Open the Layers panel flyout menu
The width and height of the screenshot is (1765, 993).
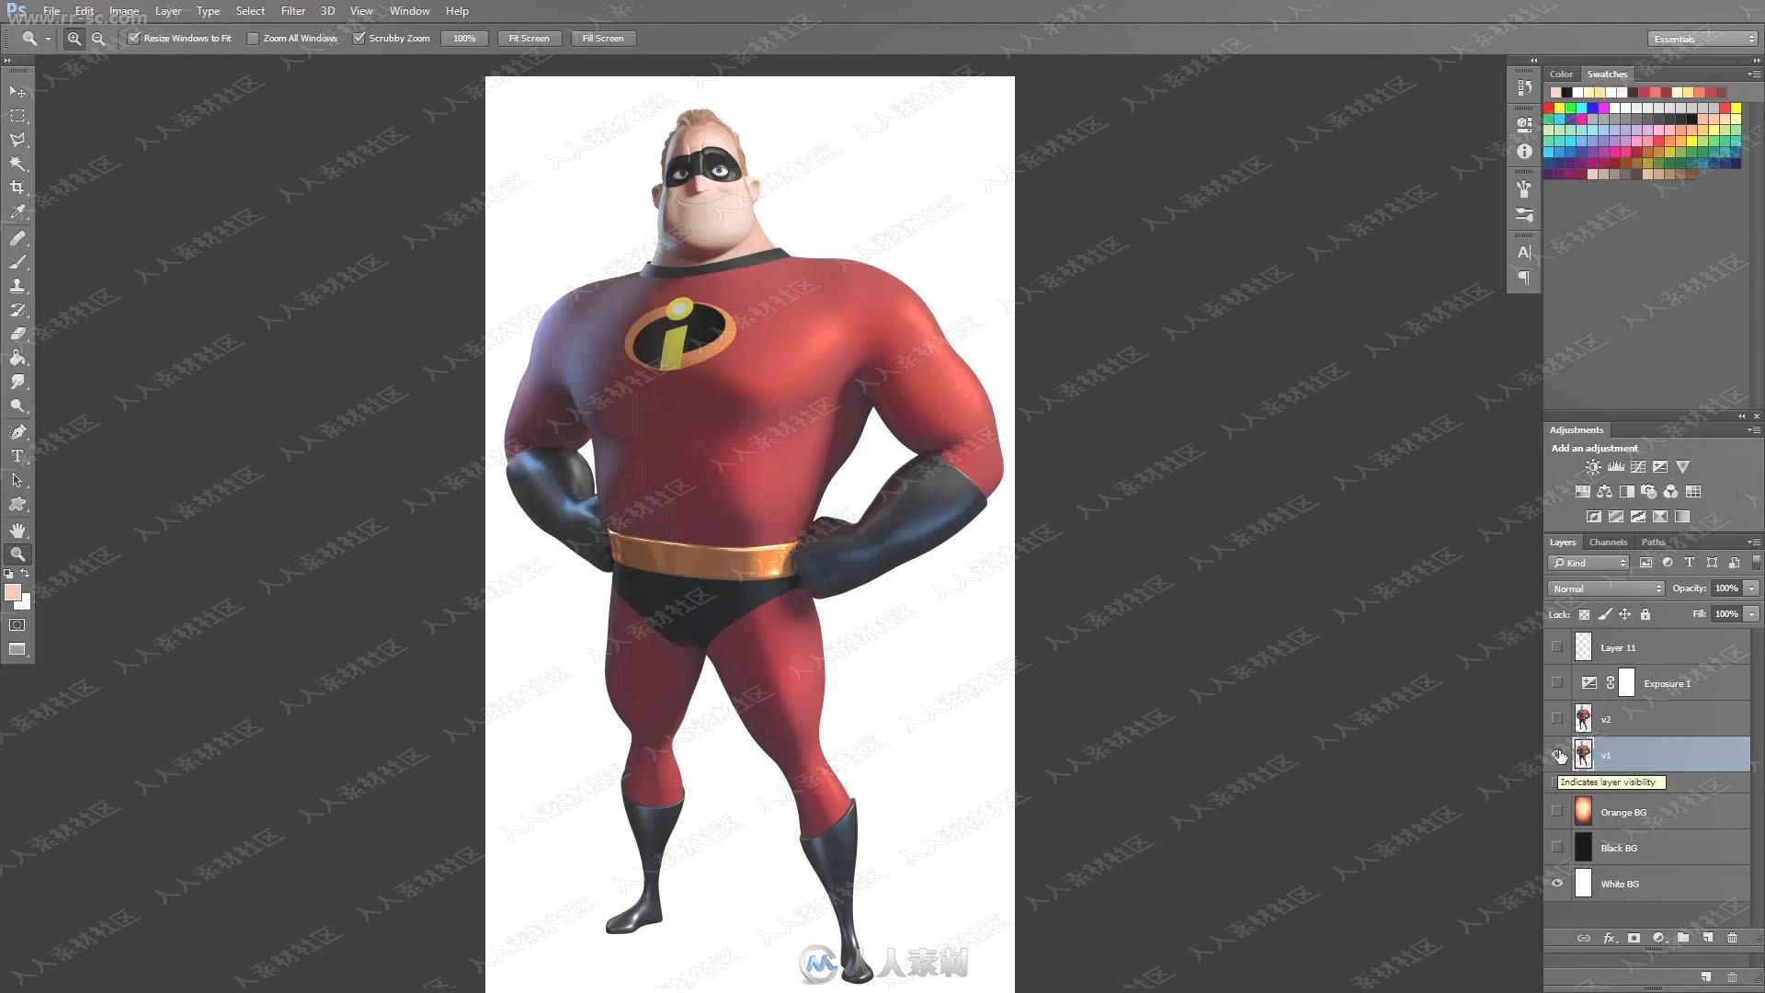(x=1753, y=542)
